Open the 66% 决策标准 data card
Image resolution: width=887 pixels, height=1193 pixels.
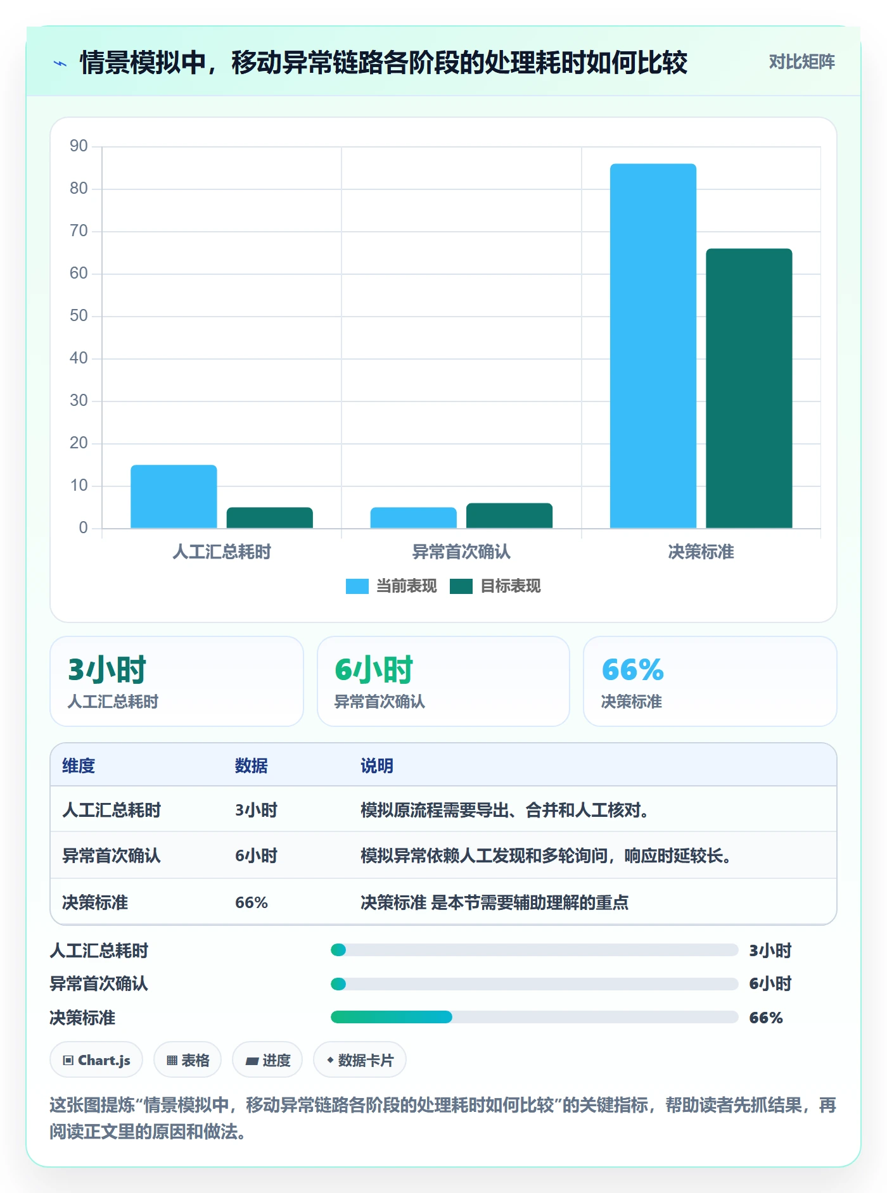pos(710,681)
